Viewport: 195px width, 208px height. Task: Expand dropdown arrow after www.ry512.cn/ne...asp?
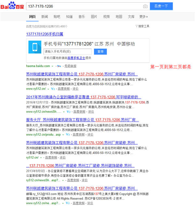pos(63,203)
